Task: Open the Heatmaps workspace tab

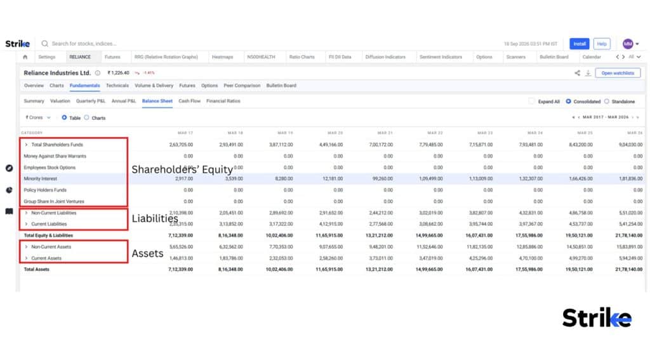Action: click(x=223, y=56)
